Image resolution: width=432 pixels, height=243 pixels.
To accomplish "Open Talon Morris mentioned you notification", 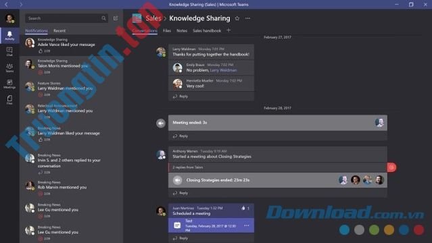I will 71,67.
